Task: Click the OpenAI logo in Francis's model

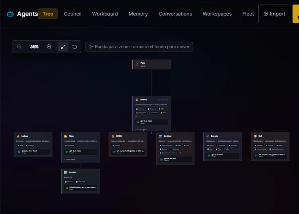Action: pyautogui.click(x=138, y=122)
